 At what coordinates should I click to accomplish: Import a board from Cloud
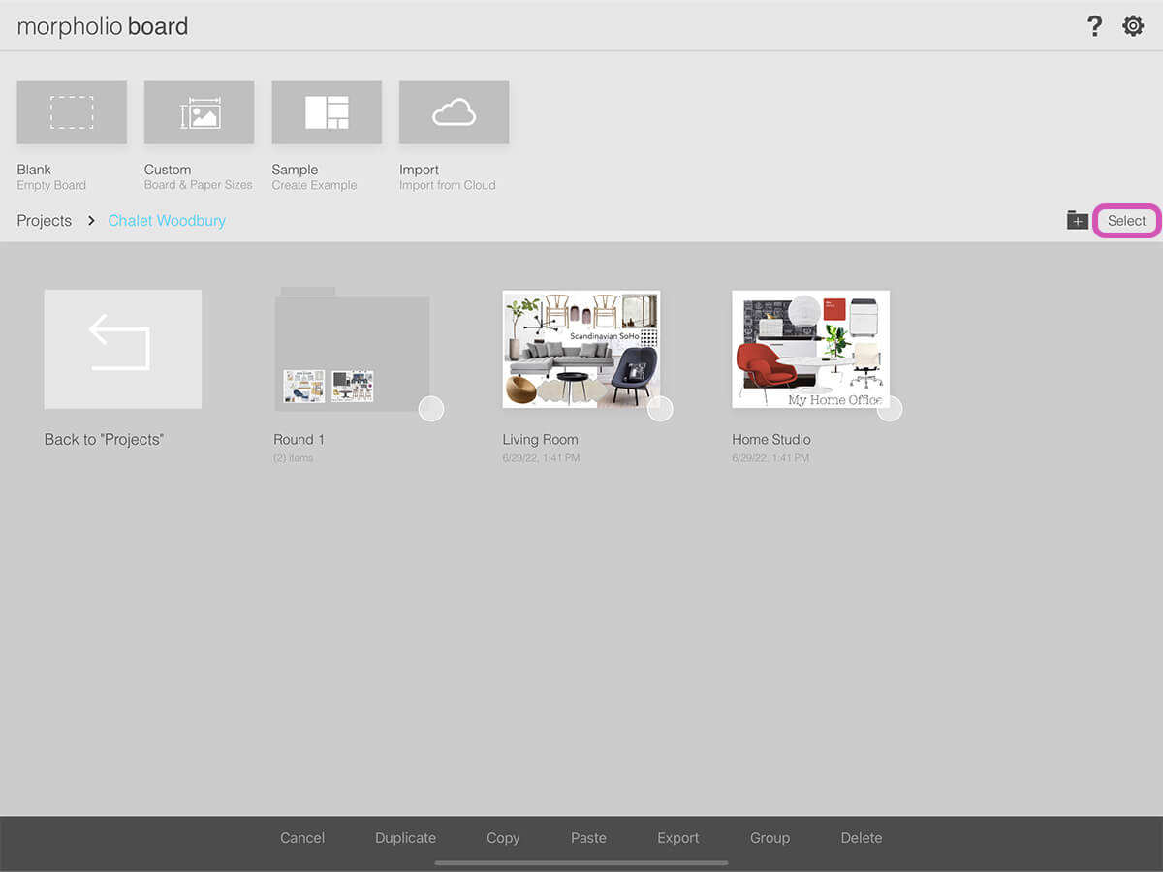click(454, 113)
